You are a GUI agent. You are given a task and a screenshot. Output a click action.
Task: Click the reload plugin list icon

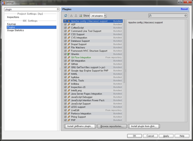[x=66, y=16]
